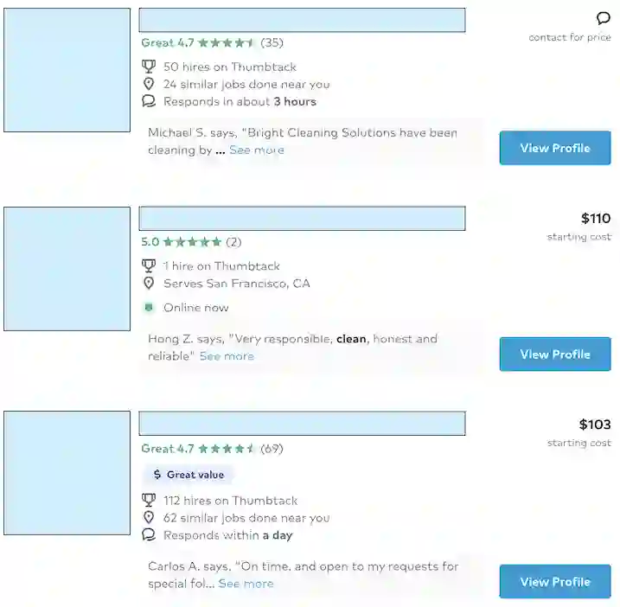The width and height of the screenshot is (620, 607).
Task: Click location pin beside Serves San Francisco
Action: 149,284
